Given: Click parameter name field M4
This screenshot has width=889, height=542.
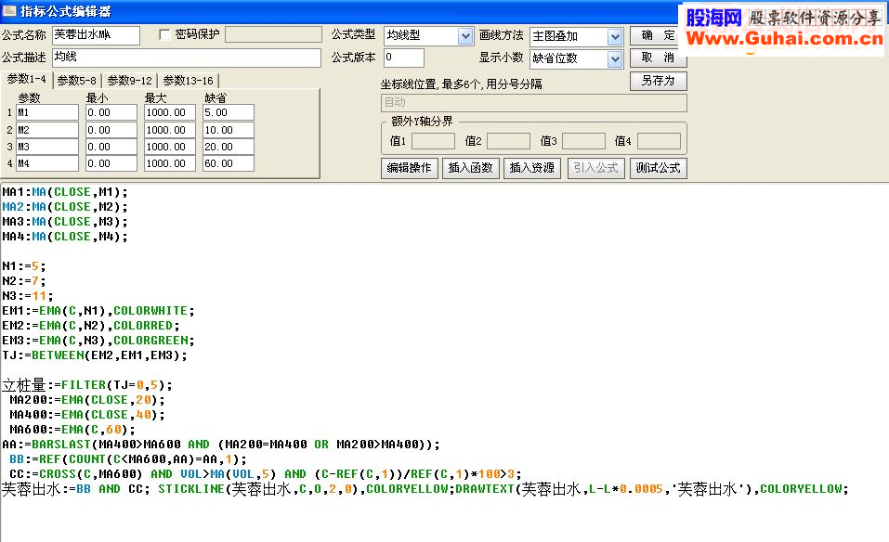Looking at the screenshot, I should [x=47, y=163].
